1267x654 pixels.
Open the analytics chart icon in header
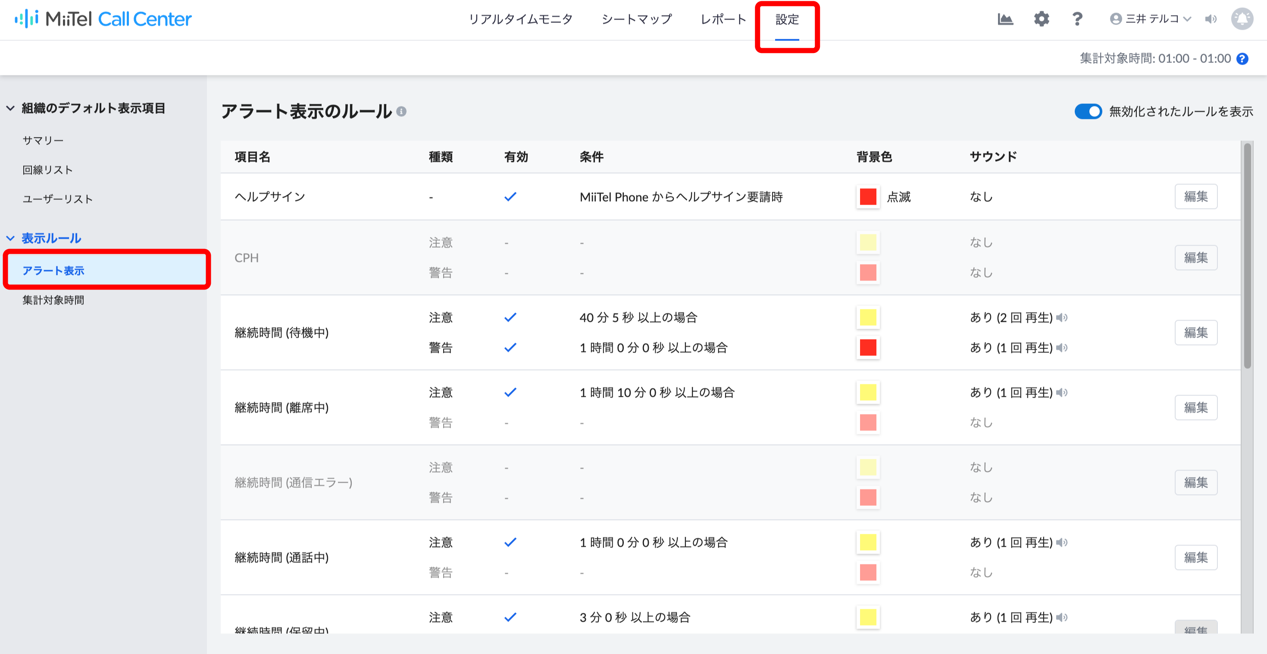(1005, 19)
